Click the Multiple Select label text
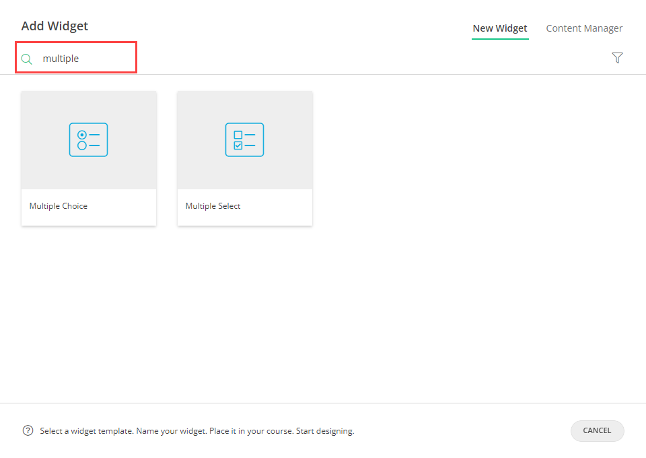The width and height of the screenshot is (646, 458). pos(213,205)
